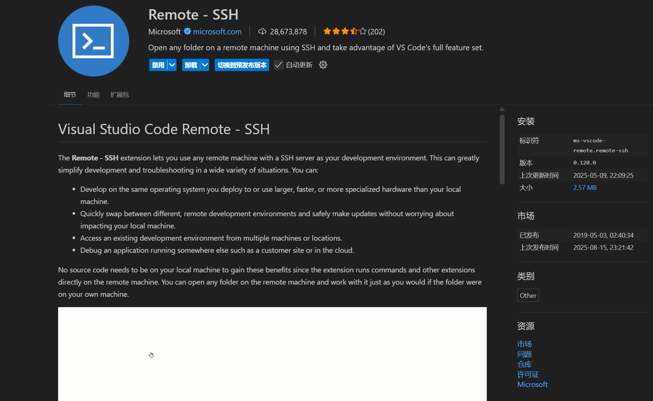
Task: Open the microsoft.com publisher link
Action: click(x=217, y=31)
